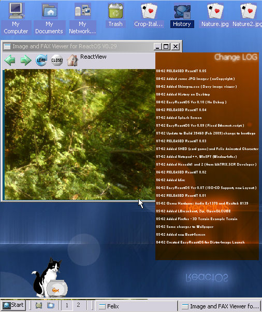This screenshot has width=262, height=312.
Task: Click the first quick launch icon in the taskbar
Action: pos(39,305)
